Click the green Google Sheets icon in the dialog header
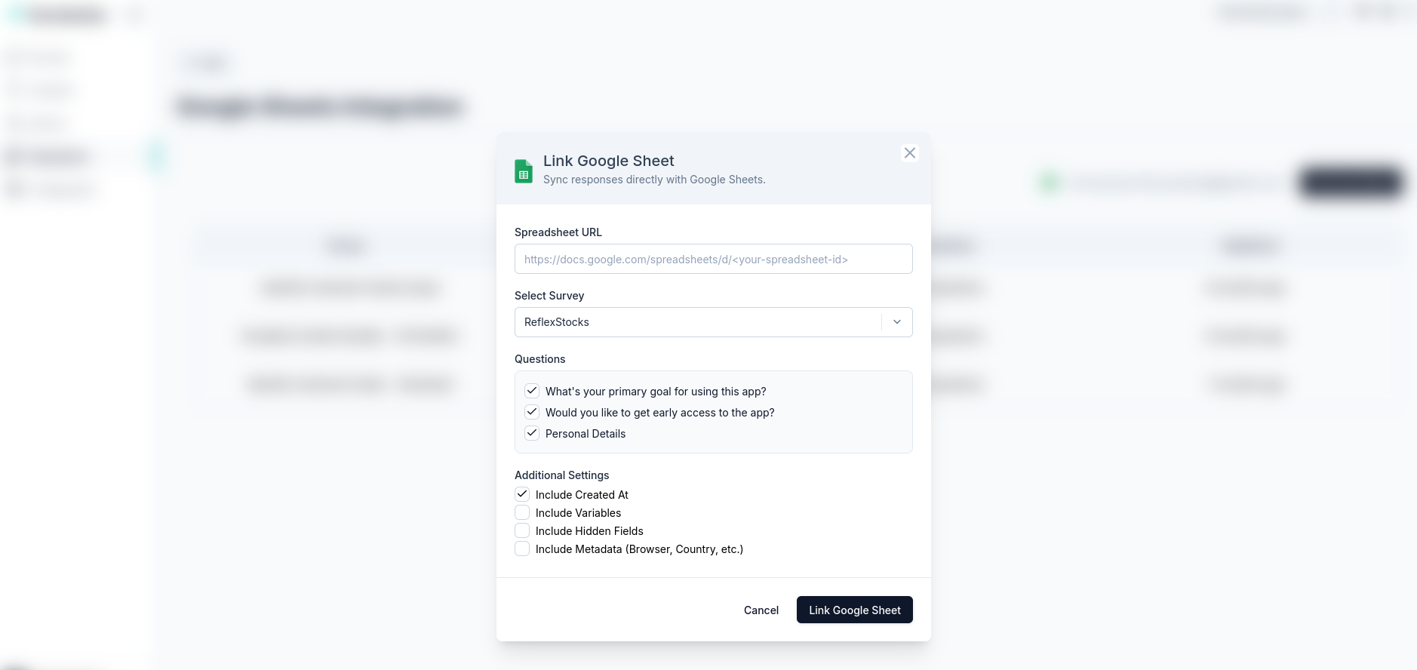 click(x=524, y=171)
